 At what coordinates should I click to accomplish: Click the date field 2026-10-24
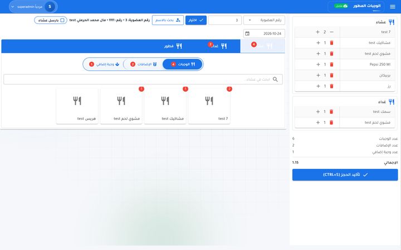point(264,33)
